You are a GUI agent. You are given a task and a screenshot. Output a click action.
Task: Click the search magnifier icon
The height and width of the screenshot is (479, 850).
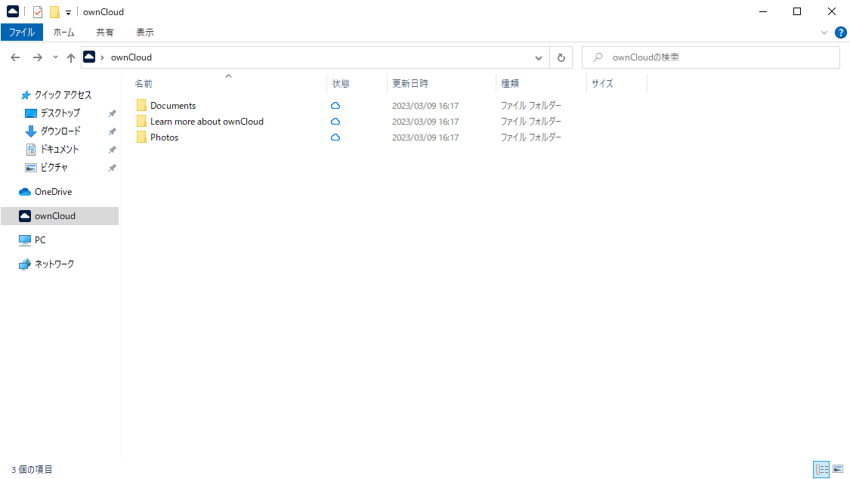(598, 57)
